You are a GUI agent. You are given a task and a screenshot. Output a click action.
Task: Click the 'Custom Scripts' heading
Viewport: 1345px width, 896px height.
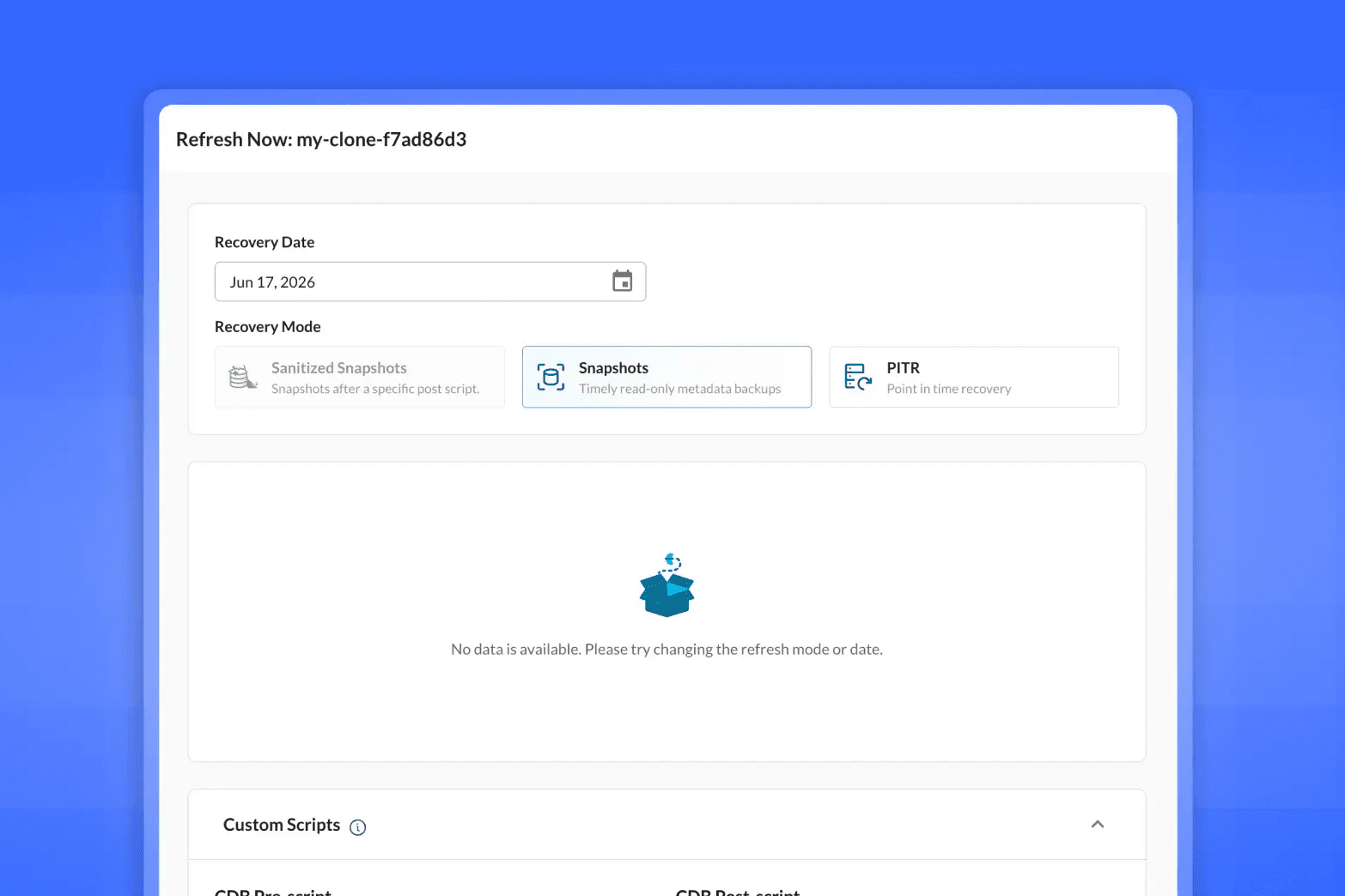coord(282,825)
